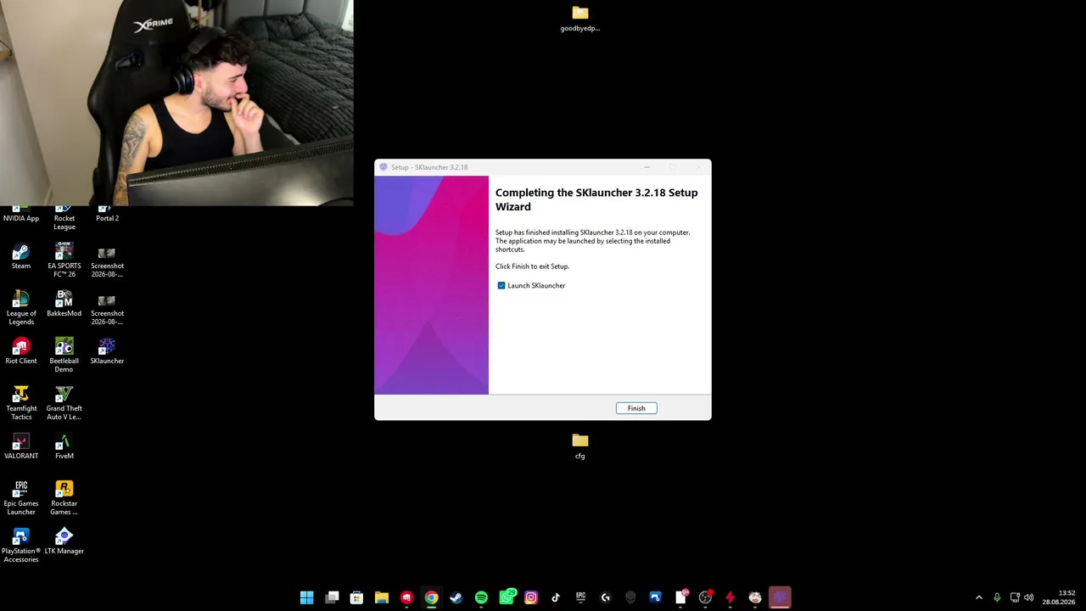This screenshot has width=1086, height=611.
Task: Open the cat face taskbar icon
Action: click(755, 597)
